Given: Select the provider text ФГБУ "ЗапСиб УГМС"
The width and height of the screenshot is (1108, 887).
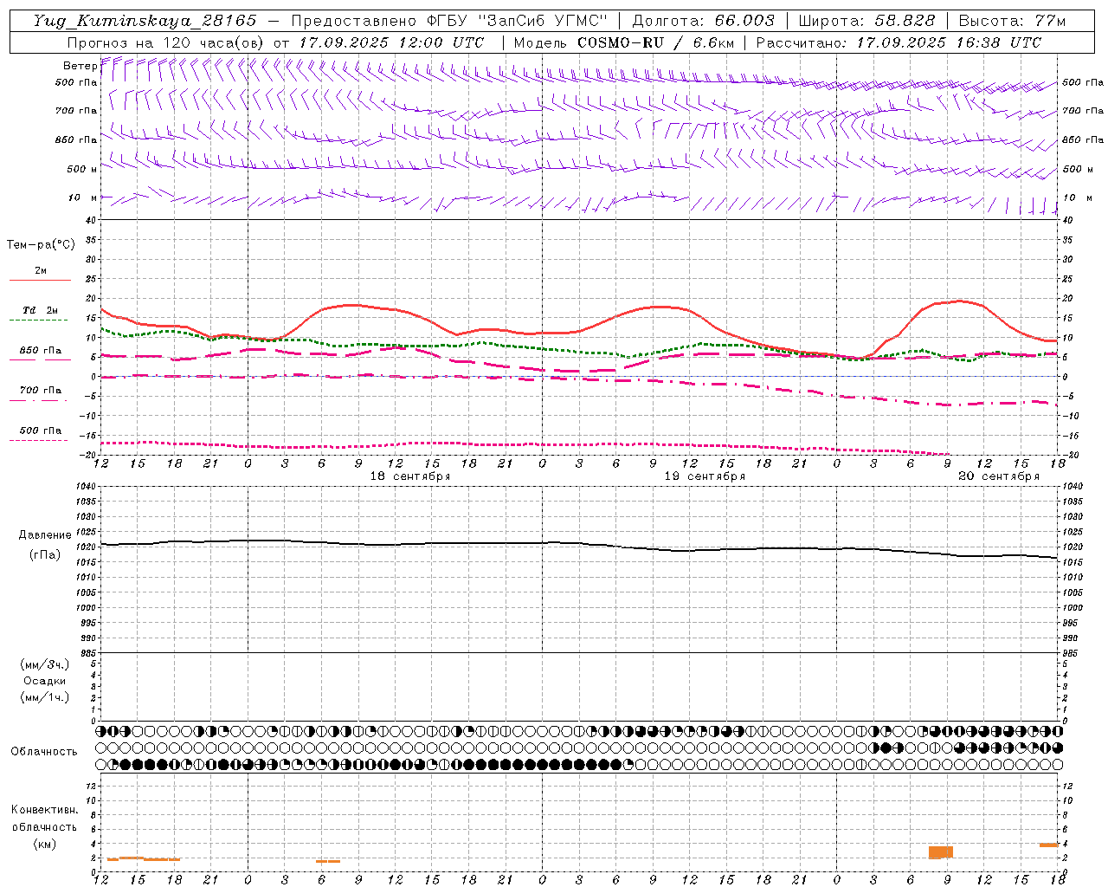Looking at the screenshot, I should [516, 21].
